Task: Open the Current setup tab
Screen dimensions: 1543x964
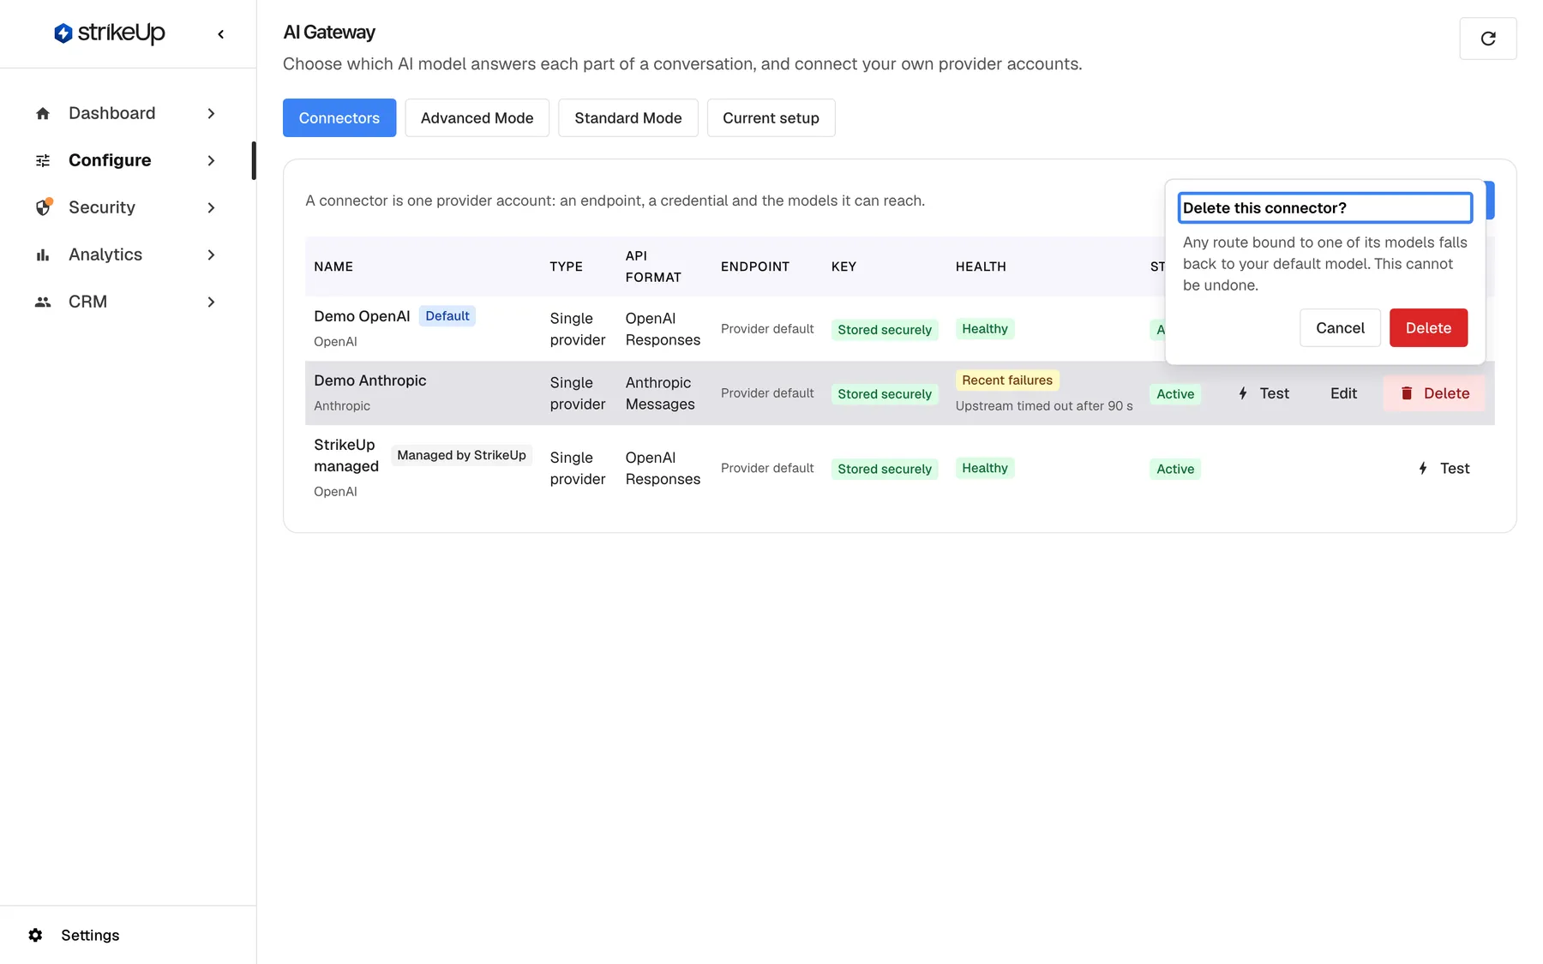Action: point(771,117)
